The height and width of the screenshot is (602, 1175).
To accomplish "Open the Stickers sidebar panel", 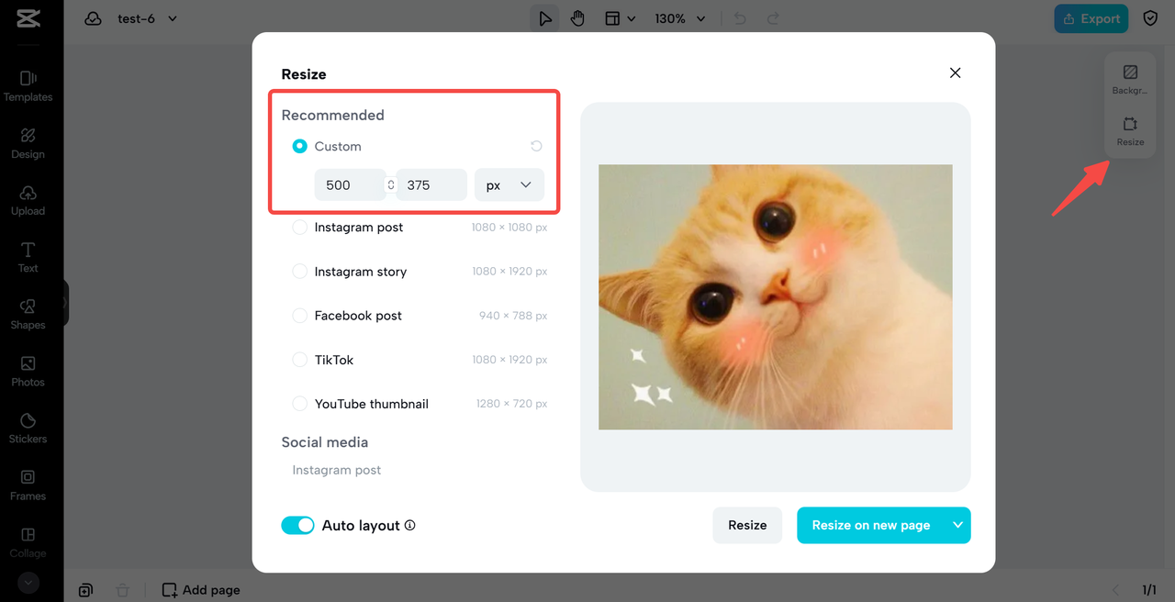I will 28,428.
